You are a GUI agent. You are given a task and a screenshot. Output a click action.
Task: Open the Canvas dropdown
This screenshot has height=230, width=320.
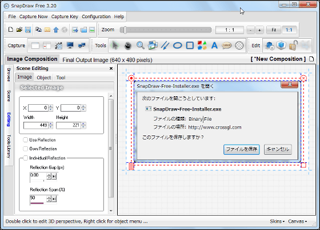coord(297,221)
